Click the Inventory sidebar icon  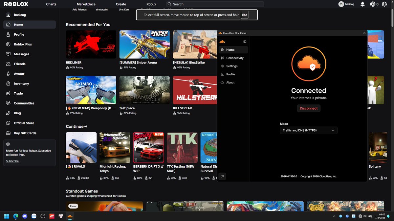(8, 83)
